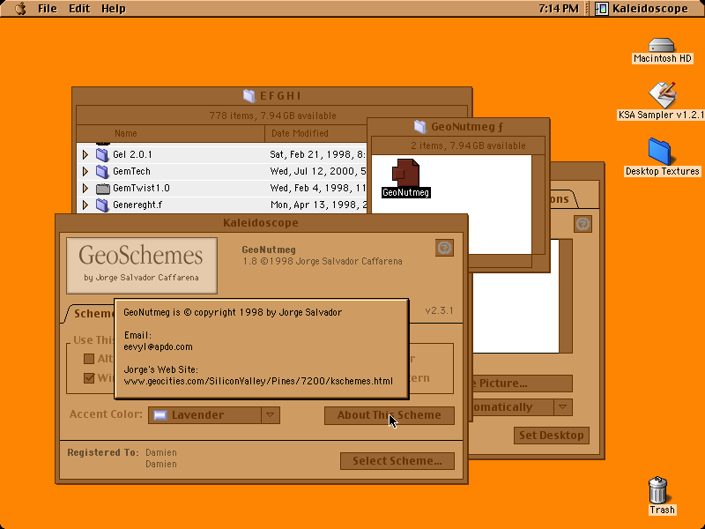Uncheck the checked box labeled starting "Wi"

[89, 378]
